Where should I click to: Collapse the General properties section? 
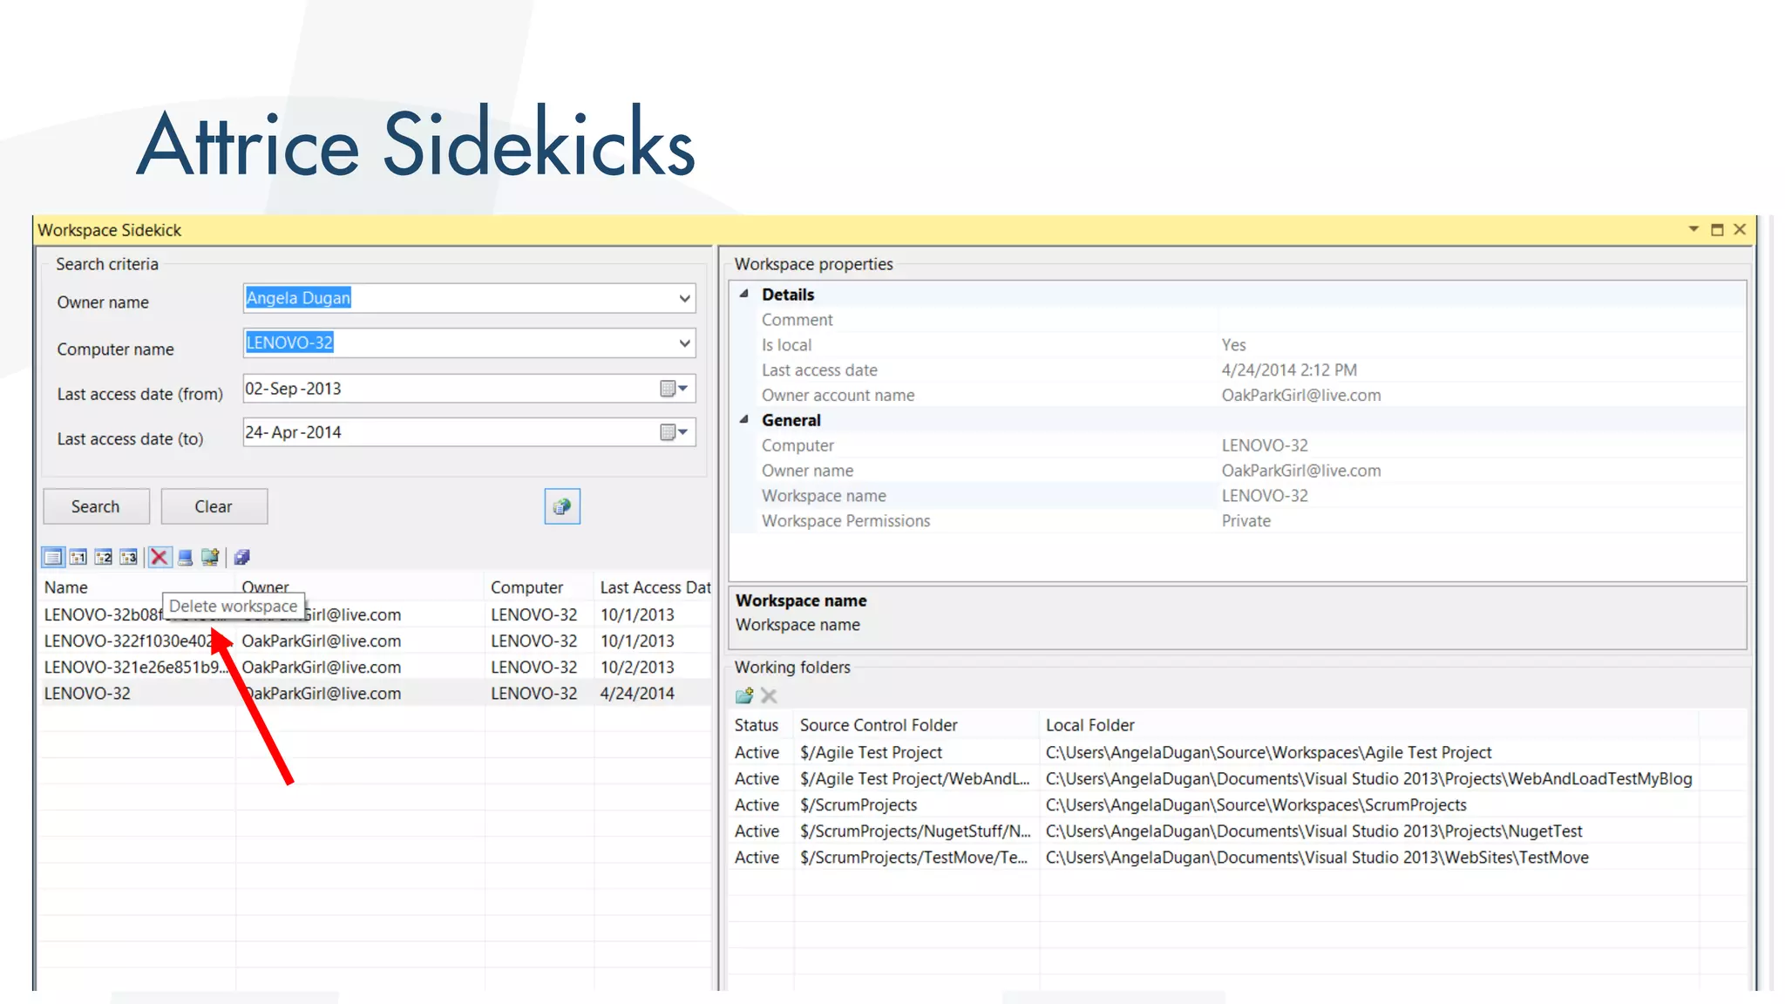click(x=744, y=420)
